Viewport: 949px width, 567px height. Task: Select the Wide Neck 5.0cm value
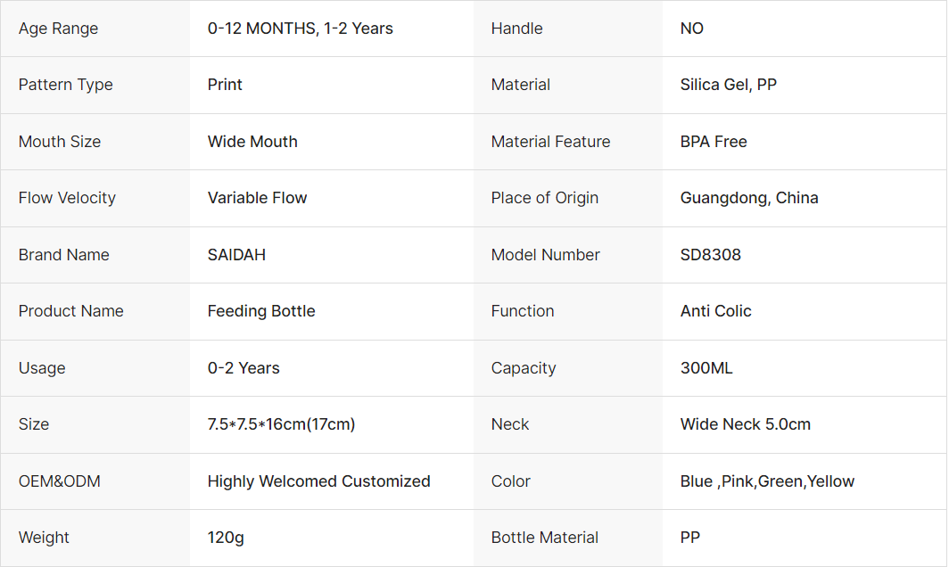coord(745,424)
